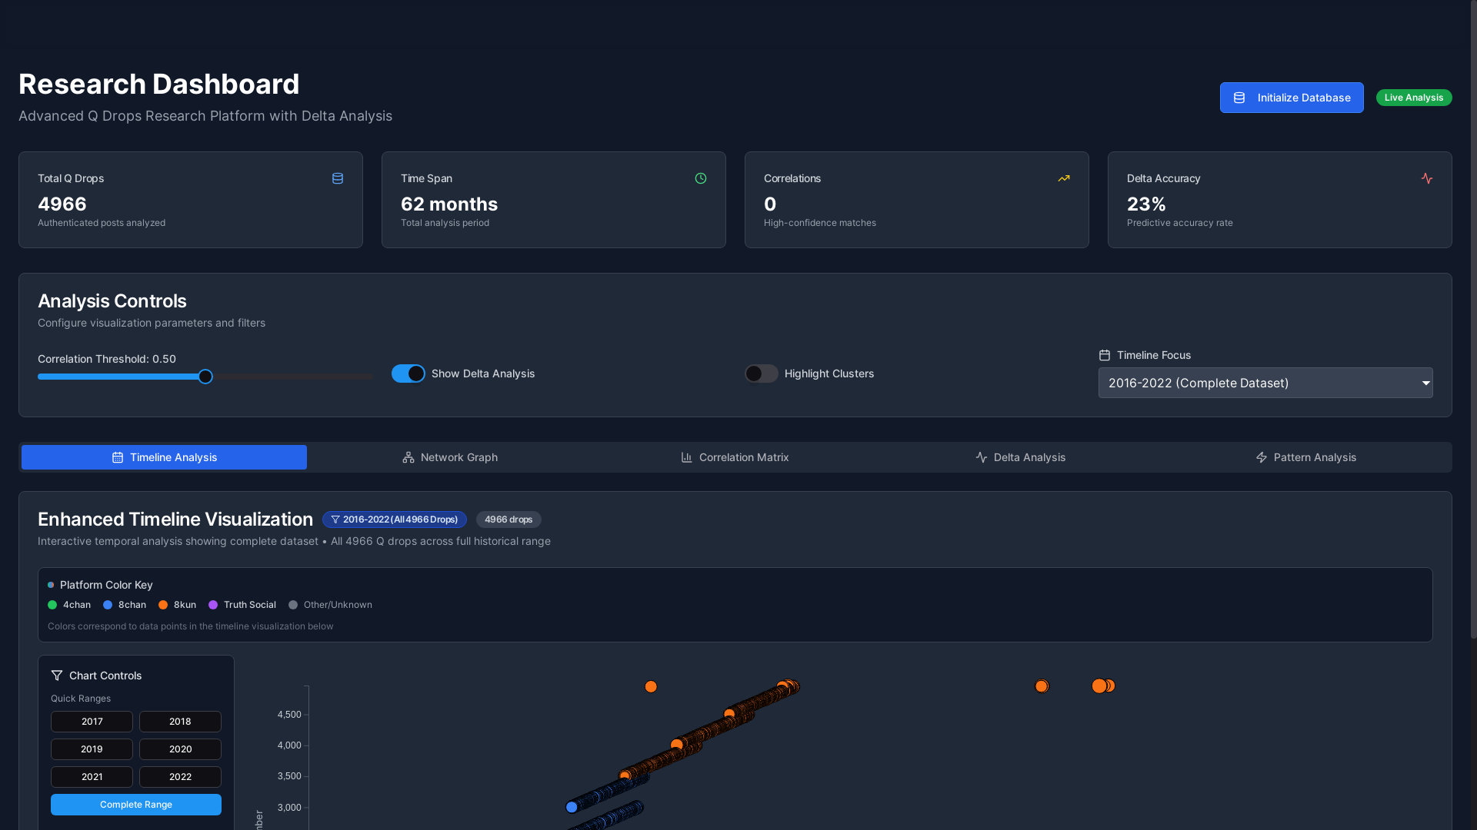The width and height of the screenshot is (1477, 830).
Task: Click the small dot beside Platform Color Key
Action: pyautogui.click(x=51, y=585)
